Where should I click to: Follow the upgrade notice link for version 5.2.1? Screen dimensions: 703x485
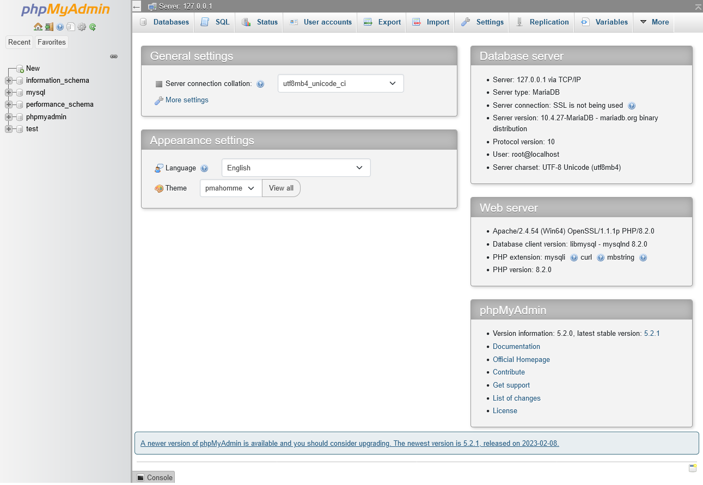(350, 443)
